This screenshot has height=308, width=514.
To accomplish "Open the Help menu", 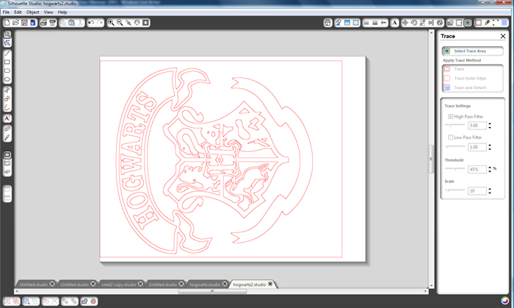I will coord(62,12).
